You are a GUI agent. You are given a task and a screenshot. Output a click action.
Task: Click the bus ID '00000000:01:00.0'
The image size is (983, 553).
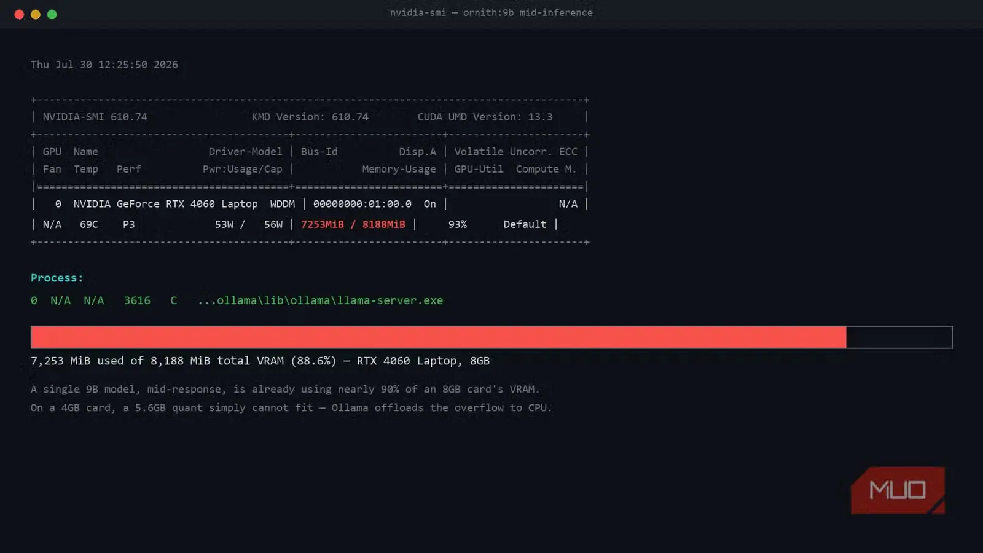point(362,204)
